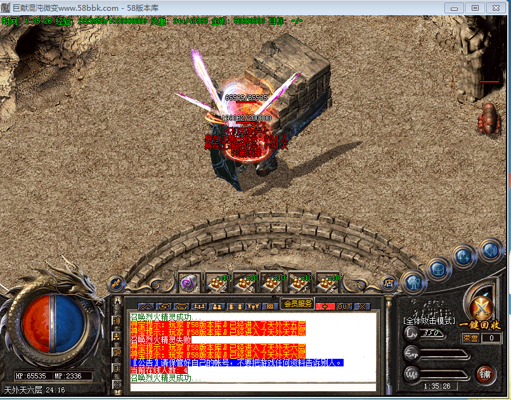
Task: Click the trade exchange toolbar icon
Action: (x=164, y=307)
